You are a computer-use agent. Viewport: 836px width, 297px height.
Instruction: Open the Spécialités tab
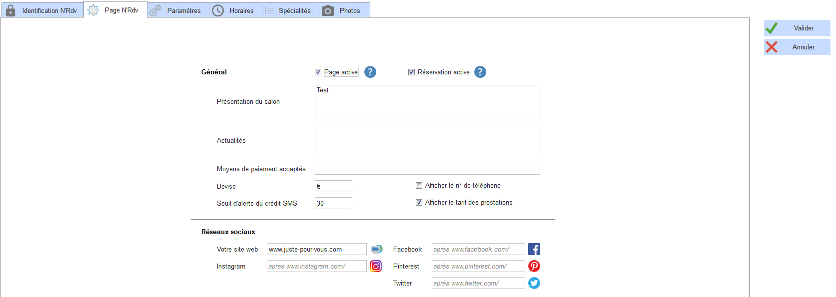(x=290, y=10)
